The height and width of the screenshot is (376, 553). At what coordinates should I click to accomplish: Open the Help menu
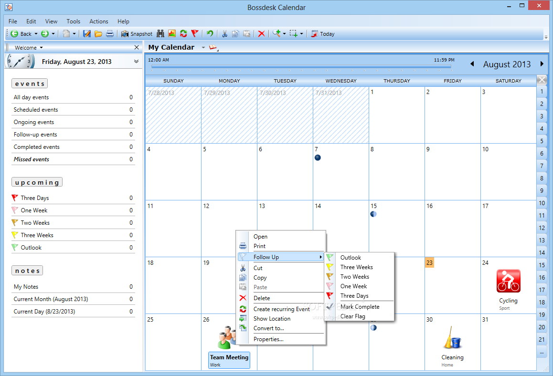123,21
